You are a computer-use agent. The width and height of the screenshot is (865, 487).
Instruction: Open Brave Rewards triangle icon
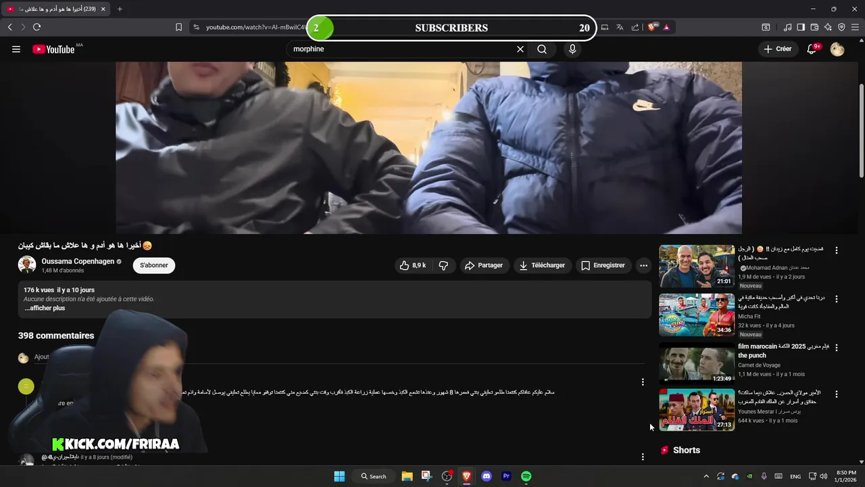[666, 27]
